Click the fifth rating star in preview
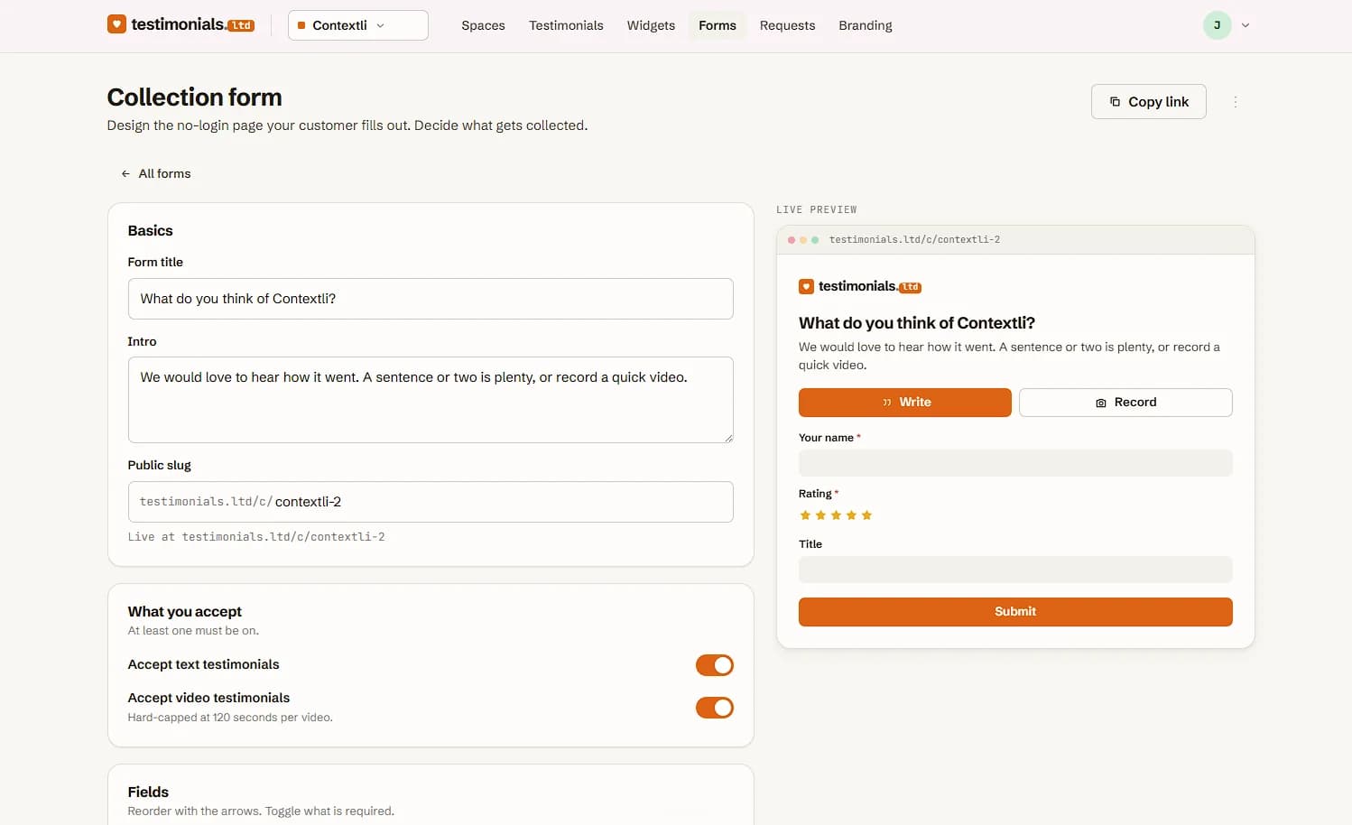 pos(866,515)
